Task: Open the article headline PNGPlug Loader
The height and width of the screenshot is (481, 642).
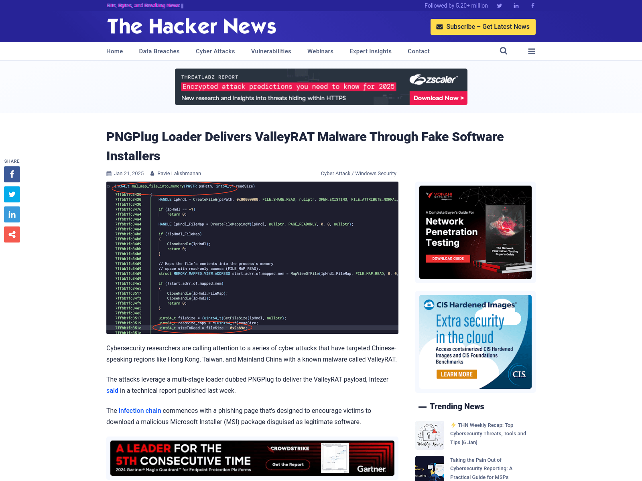Action: [x=305, y=146]
